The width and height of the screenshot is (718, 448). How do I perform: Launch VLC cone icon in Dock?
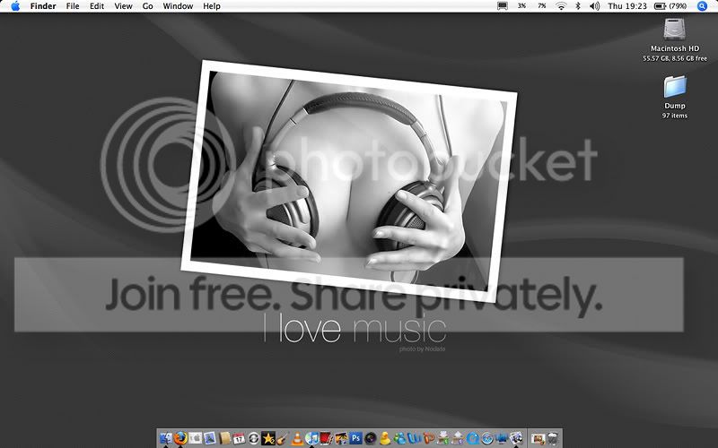click(x=297, y=438)
